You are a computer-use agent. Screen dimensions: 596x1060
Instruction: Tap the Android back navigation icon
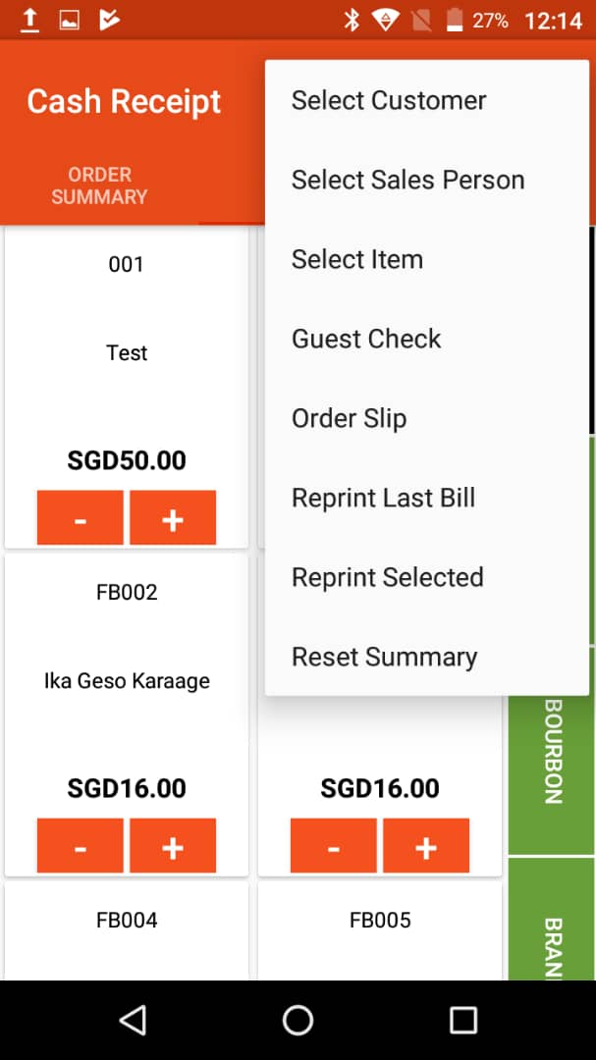(133, 1020)
